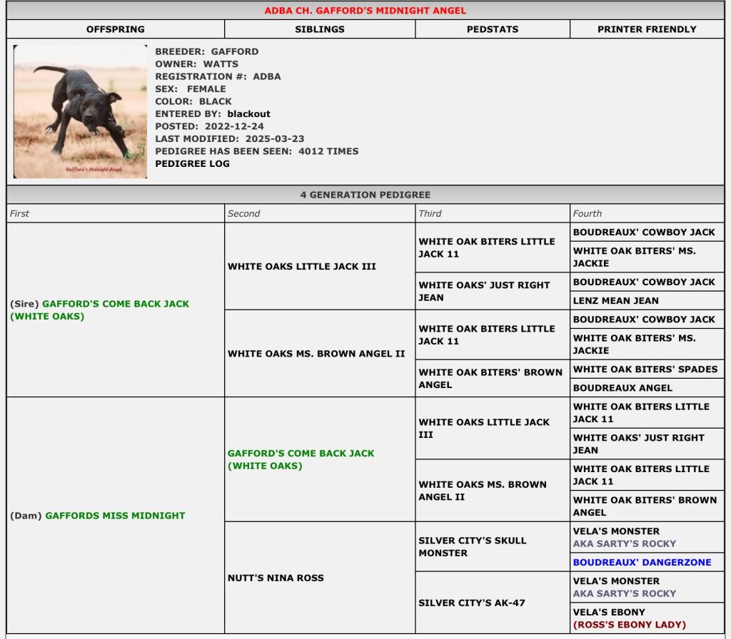Open dam Gaffords Miss Midnight
Image resolution: width=731 pixels, height=639 pixels.
[114, 516]
